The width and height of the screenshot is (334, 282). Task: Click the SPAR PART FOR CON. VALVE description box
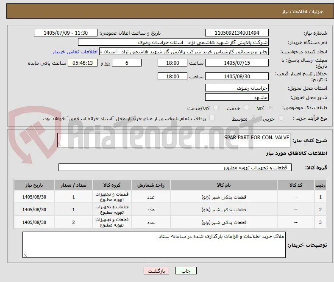point(174,140)
